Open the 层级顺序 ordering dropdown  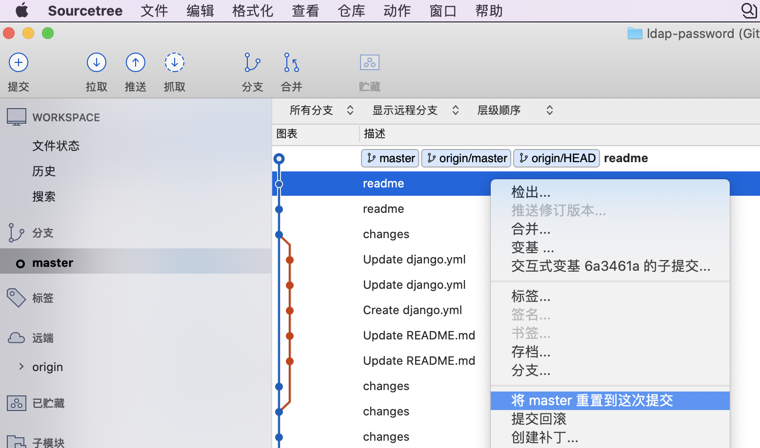pyautogui.click(x=515, y=111)
